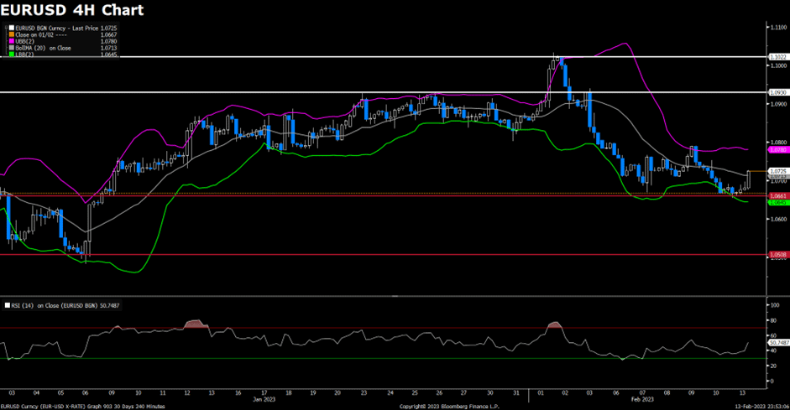Select the 1.1022 price label on axis
The image size is (790, 410).
pos(777,57)
